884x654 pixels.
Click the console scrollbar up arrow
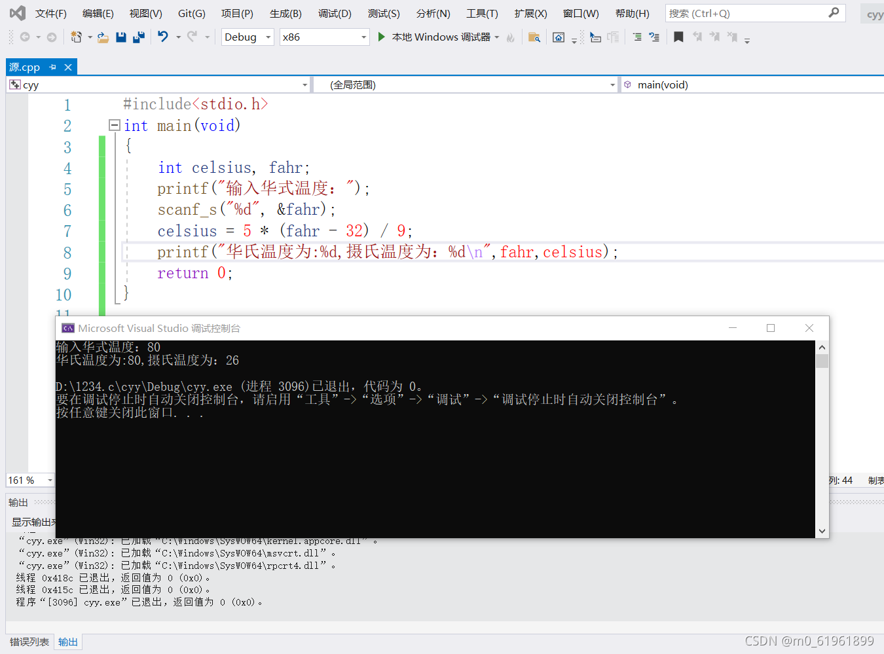click(822, 348)
